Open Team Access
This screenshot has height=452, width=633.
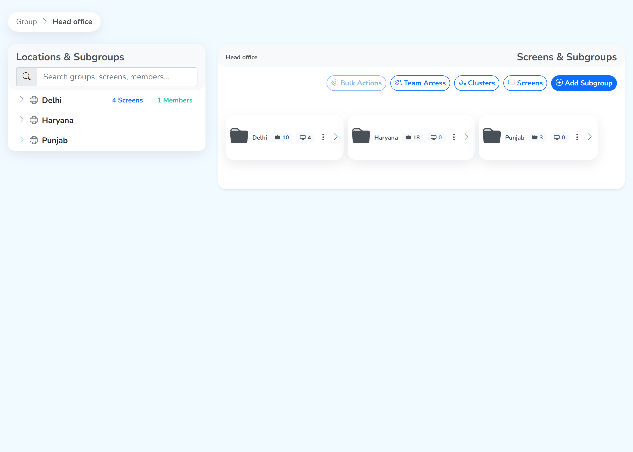[420, 83]
